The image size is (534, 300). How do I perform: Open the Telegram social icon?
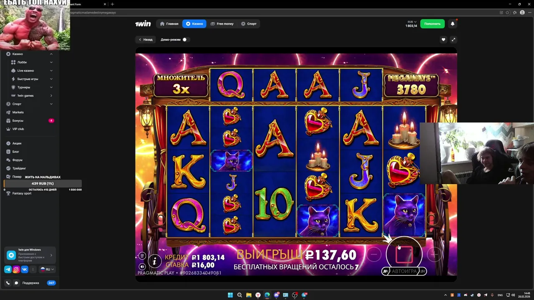coord(8,270)
